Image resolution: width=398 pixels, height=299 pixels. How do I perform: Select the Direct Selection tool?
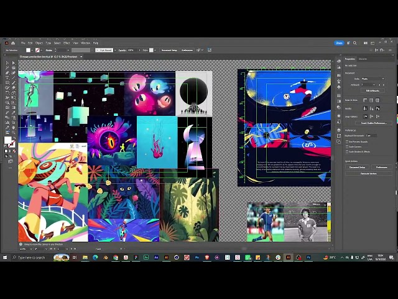pos(14,63)
